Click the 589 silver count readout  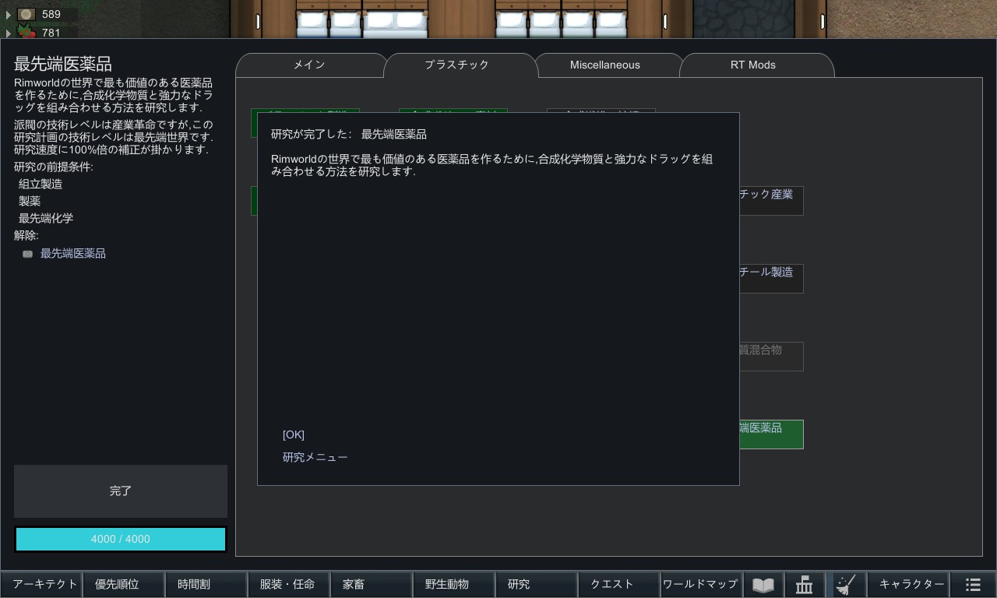[x=51, y=15]
